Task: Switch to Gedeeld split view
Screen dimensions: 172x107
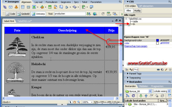Action: click(23, 14)
